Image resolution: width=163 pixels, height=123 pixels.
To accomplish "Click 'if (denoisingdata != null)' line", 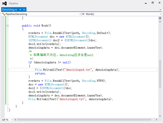I will click(x=49, y=62).
